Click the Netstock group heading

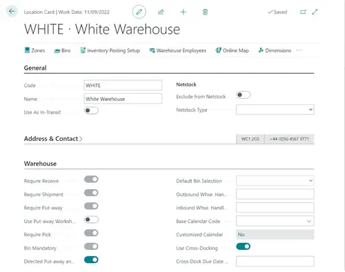pos(186,84)
